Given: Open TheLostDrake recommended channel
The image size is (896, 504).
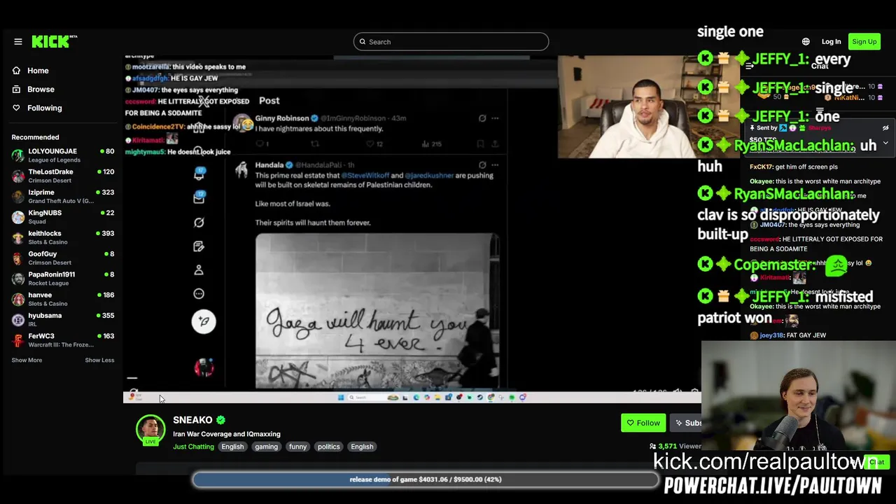Looking at the screenshot, I should pos(62,176).
